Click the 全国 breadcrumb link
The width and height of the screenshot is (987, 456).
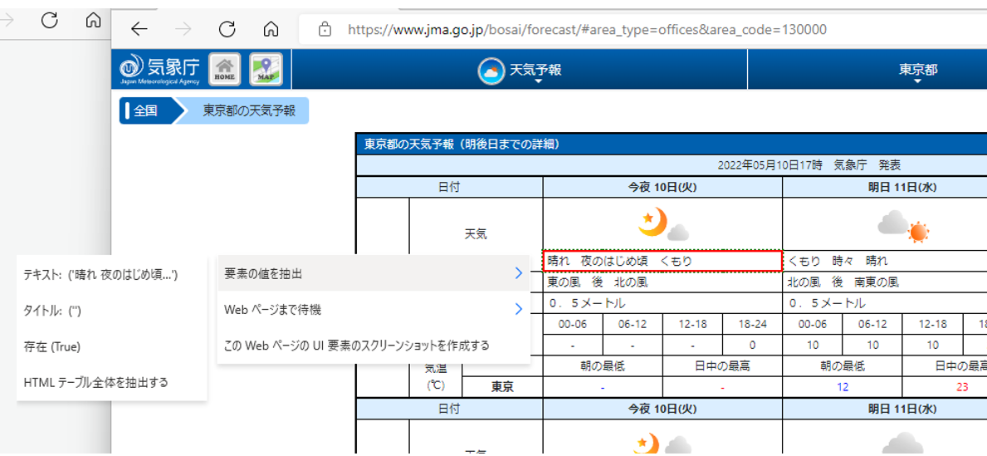point(146,110)
